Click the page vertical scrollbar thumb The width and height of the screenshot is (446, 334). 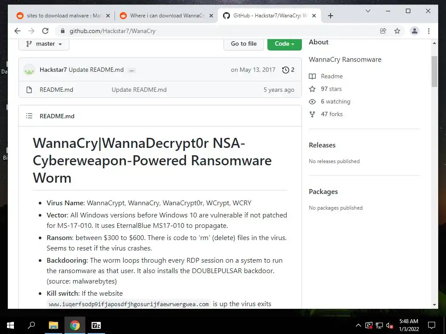click(434, 72)
